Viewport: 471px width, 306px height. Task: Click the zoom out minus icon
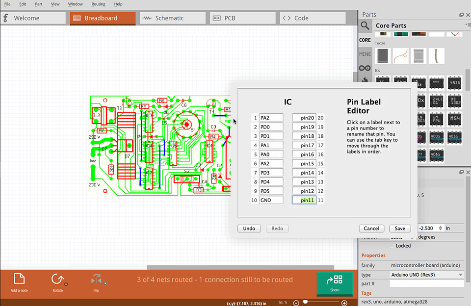(297, 303)
